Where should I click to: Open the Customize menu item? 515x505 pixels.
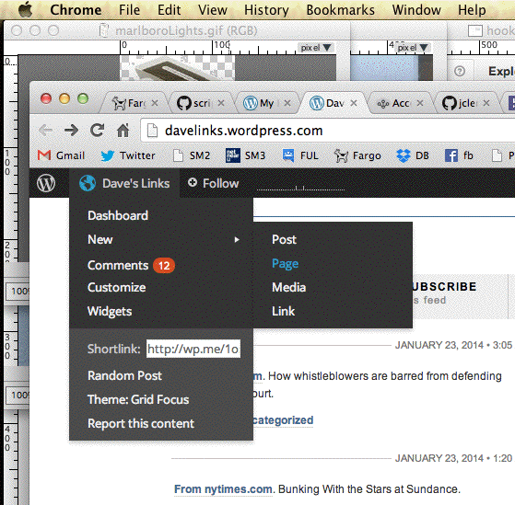click(x=117, y=287)
